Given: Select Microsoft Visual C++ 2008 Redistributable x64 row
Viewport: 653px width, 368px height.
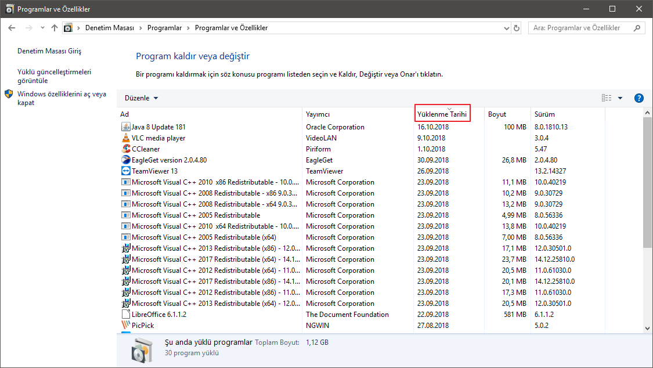Looking at the screenshot, I should tap(360, 204).
